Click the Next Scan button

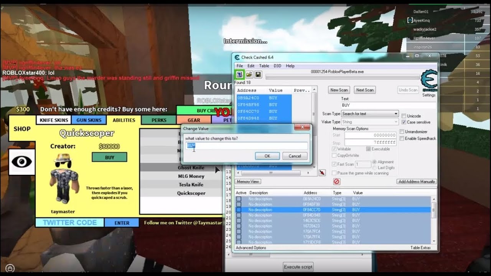365,90
